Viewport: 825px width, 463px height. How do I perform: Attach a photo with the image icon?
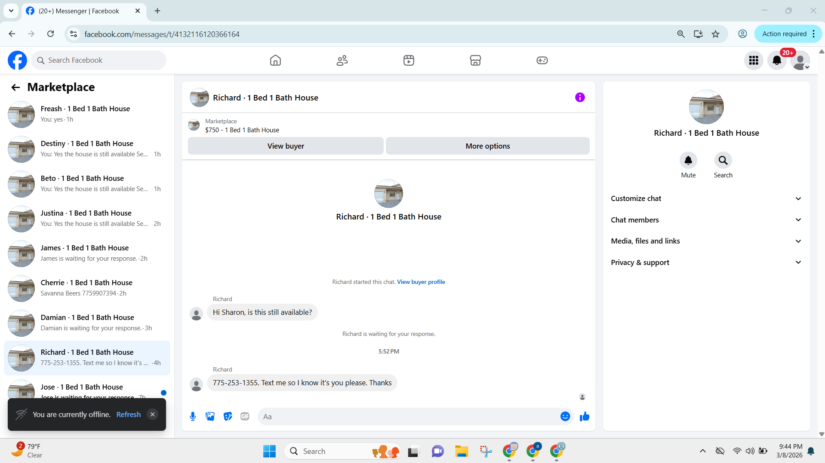[210, 416]
